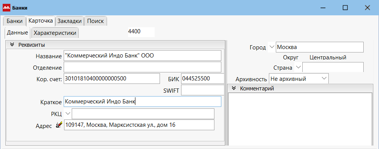Minimize the Банки window
This screenshot has width=379, height=149.
(323, 8)
